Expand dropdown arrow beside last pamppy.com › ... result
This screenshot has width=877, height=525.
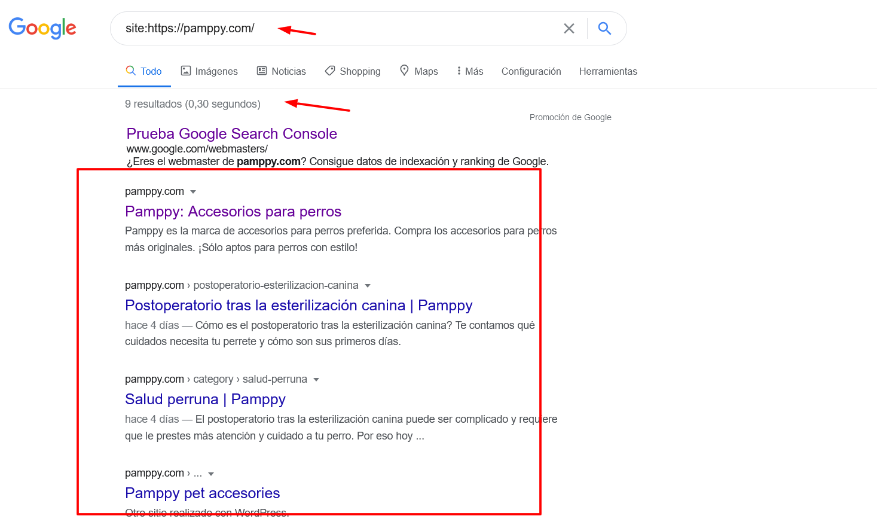point(211,474)
